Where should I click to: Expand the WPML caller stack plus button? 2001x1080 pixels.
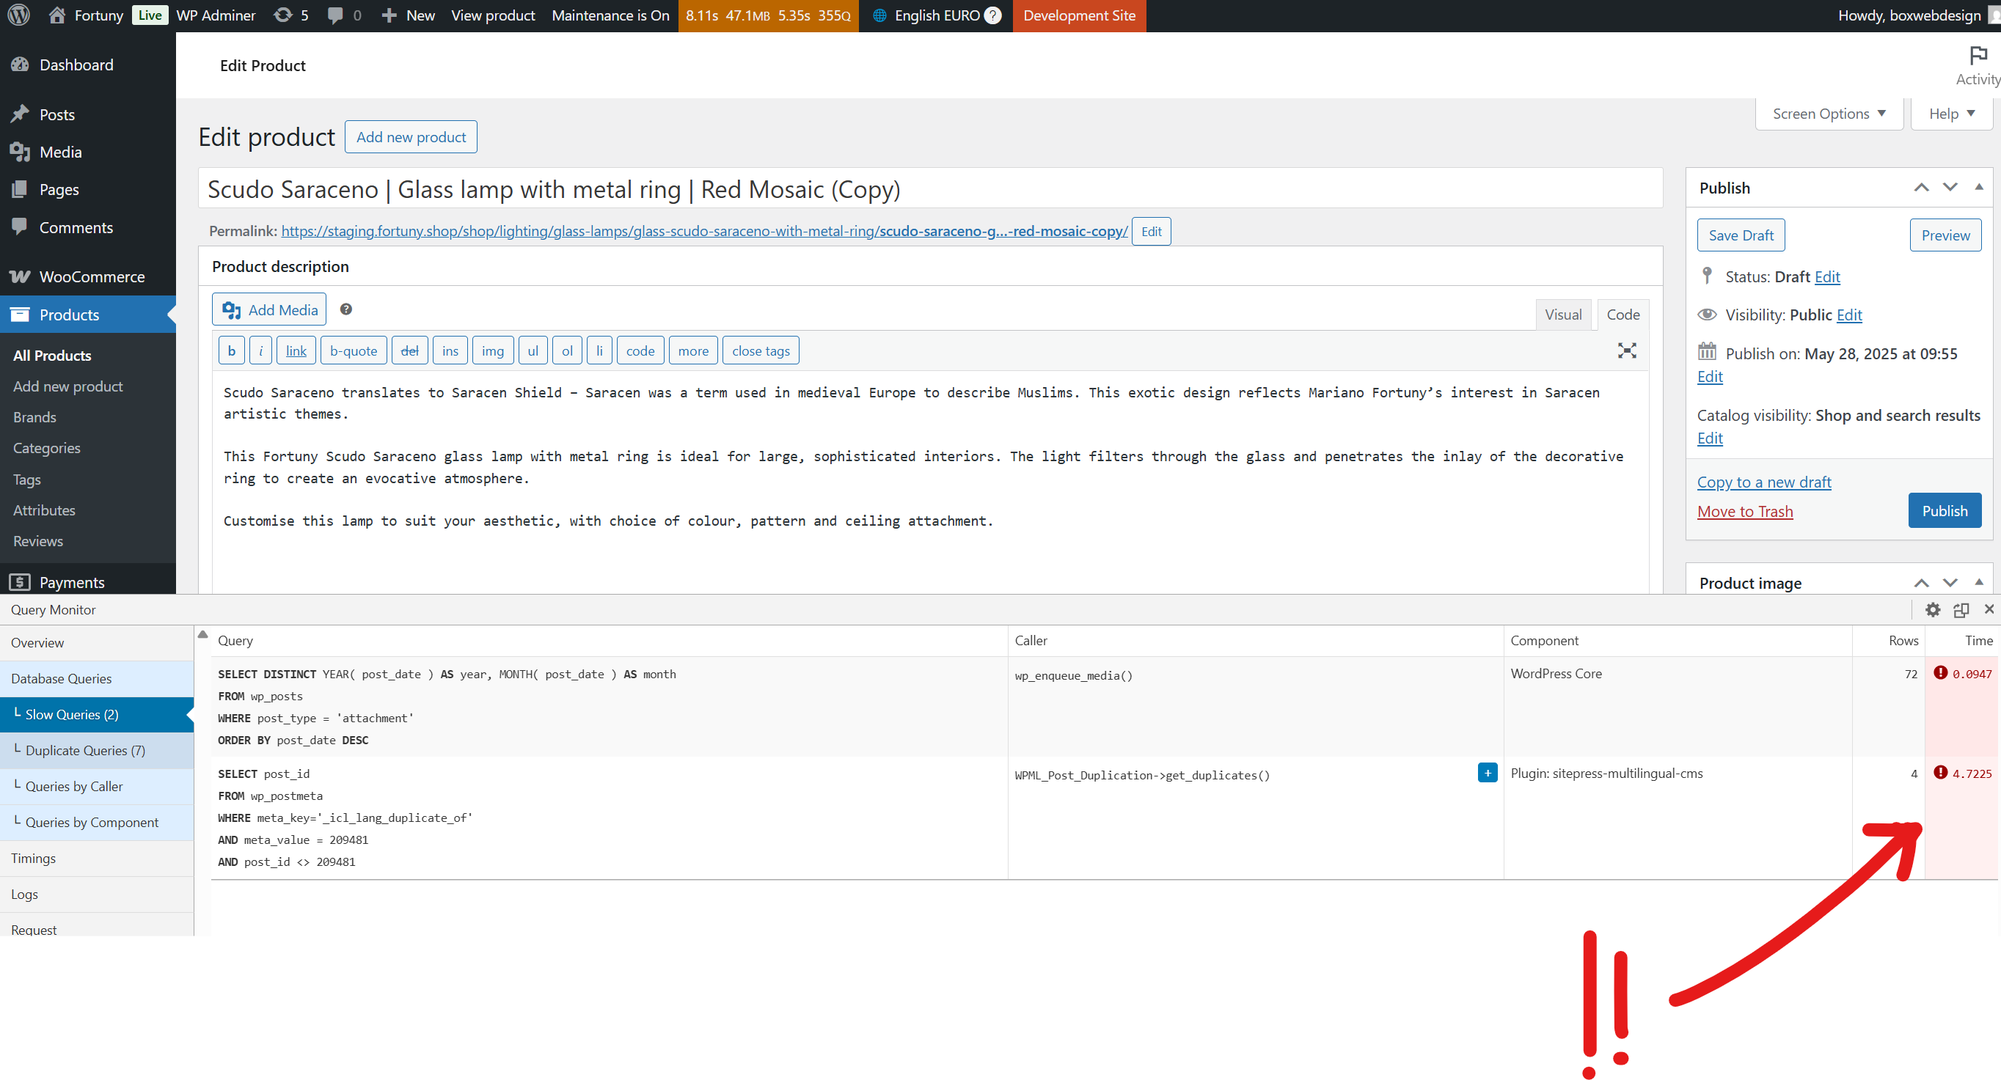pyautogui.click(x=1487, y=773)
